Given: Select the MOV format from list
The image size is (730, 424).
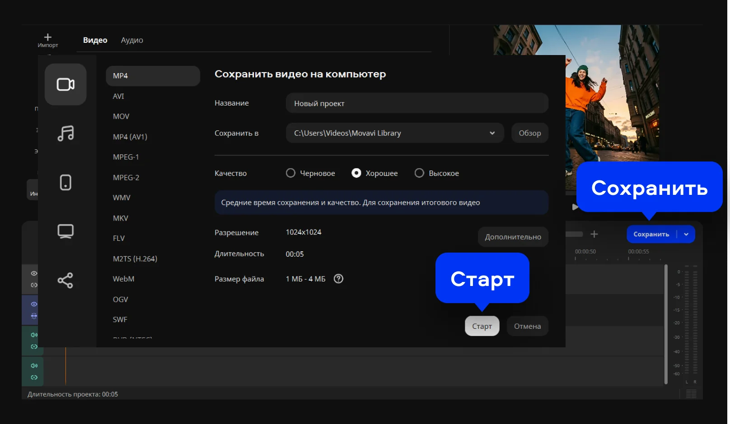Looking at the screenshot, I should pos(121,116).
